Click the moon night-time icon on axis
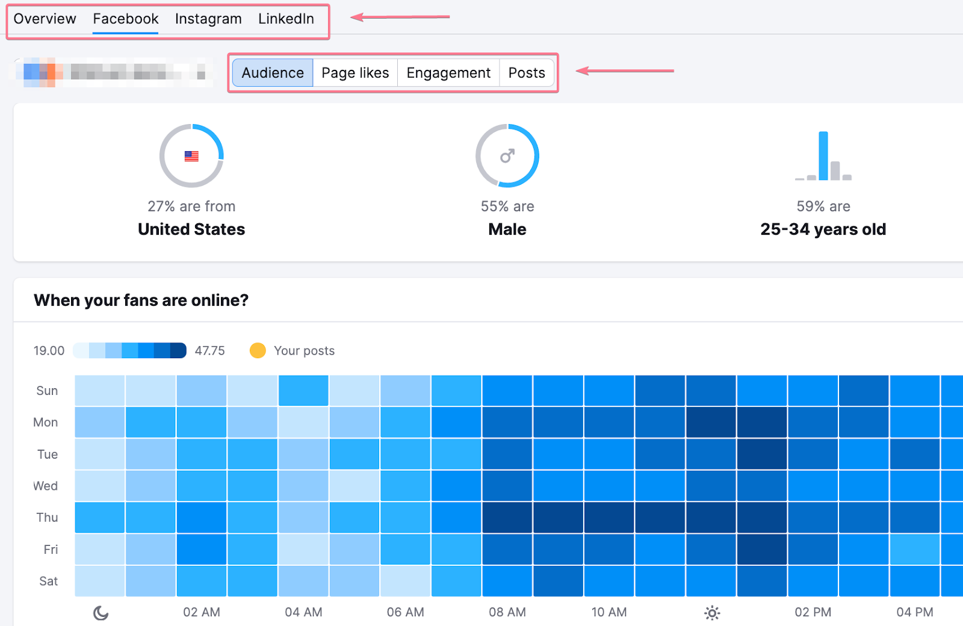The image size is (963, 626). [101, 613]
